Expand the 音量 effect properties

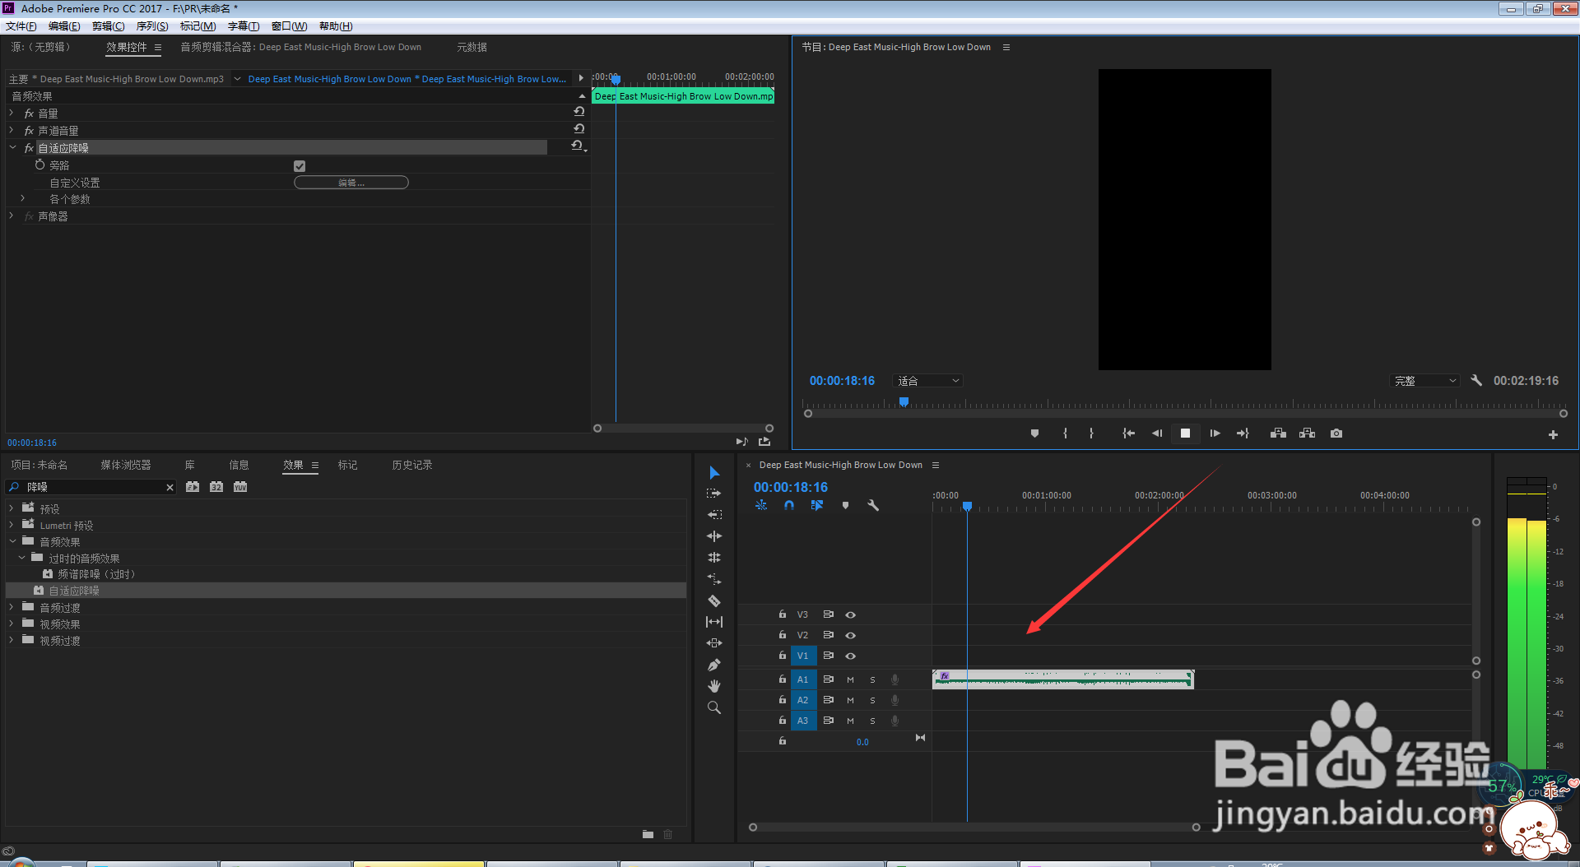(x=12, y=113)
